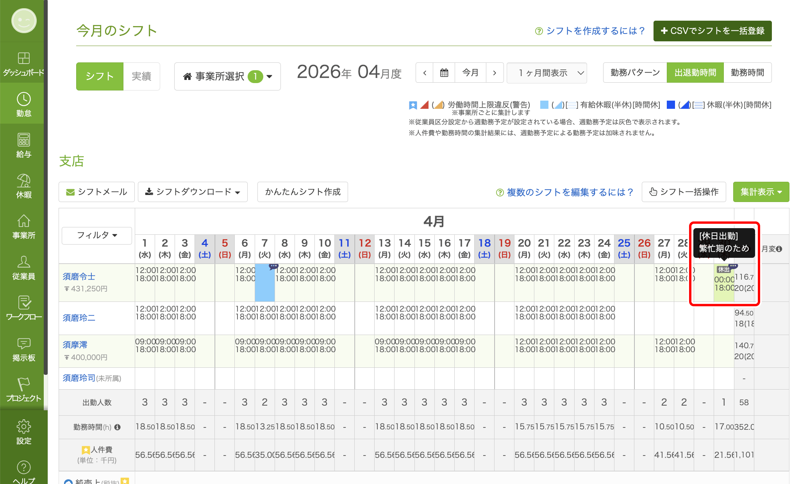Click the シフト一括操作 button

684,192
